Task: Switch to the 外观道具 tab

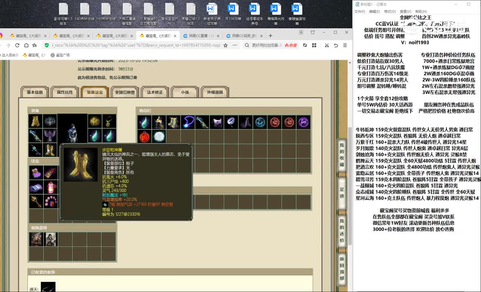Action: pyautogui.click(x=215, y=92)
